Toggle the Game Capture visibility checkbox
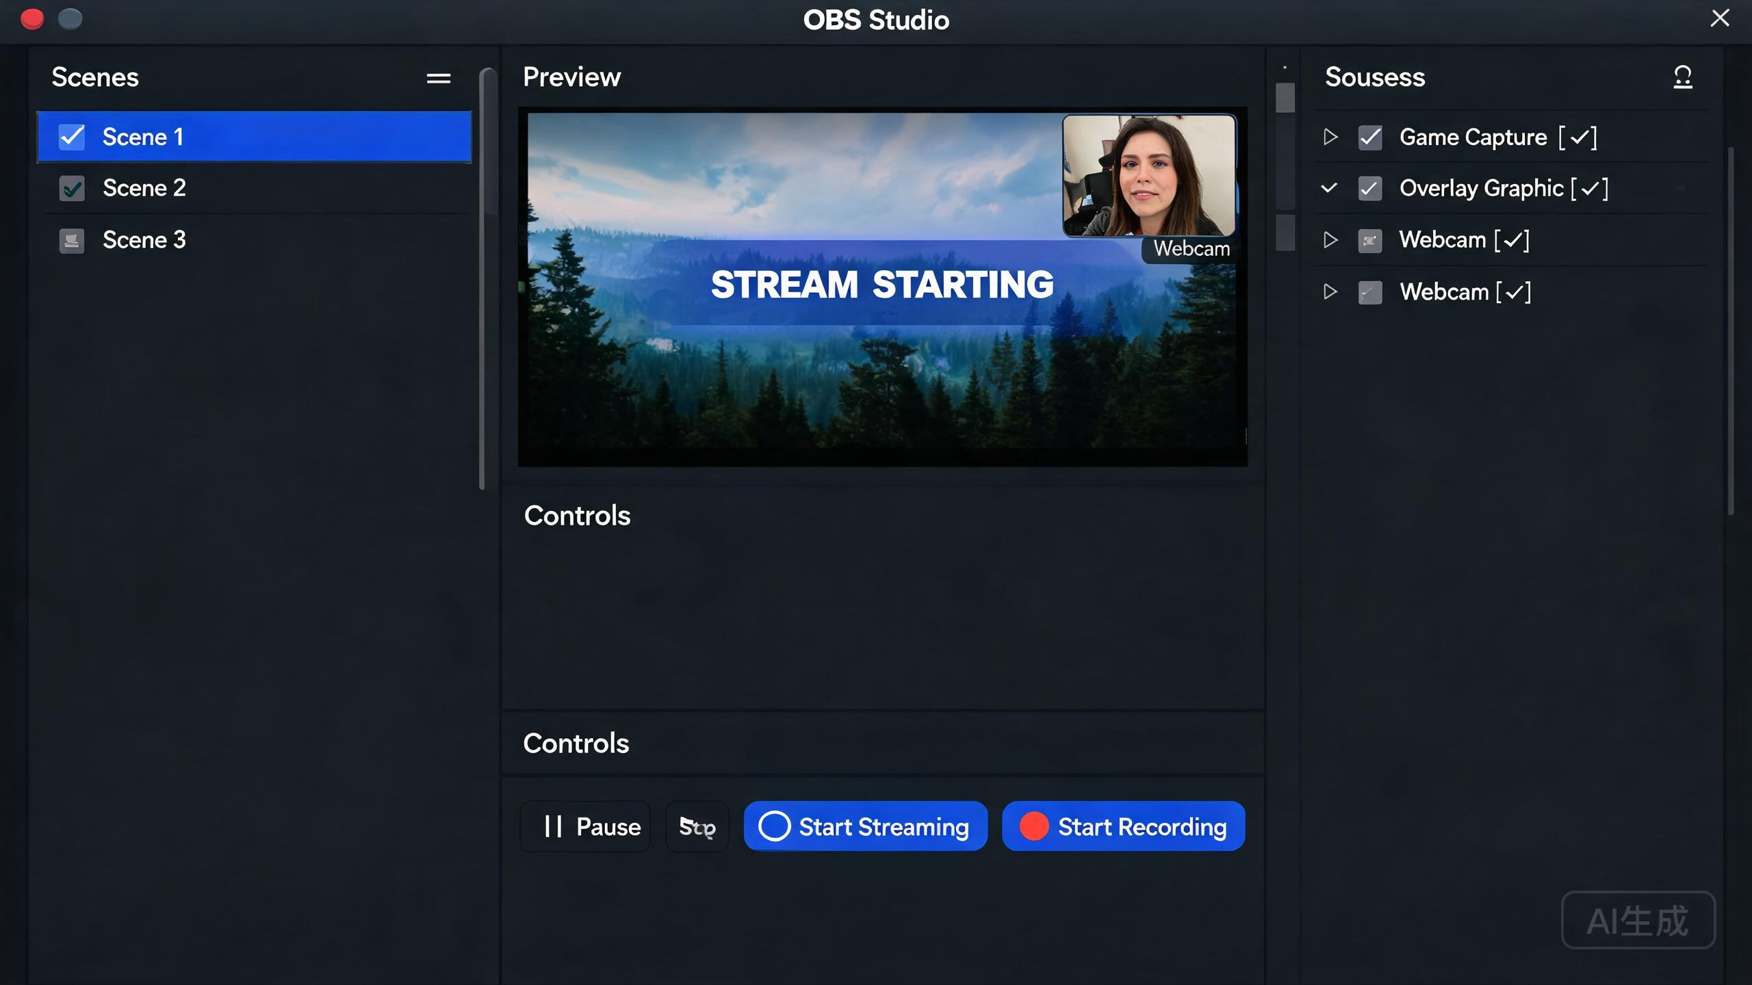Image resolution: width=1752 pixels, height=985 pixels. click(x=1370, y=137)
